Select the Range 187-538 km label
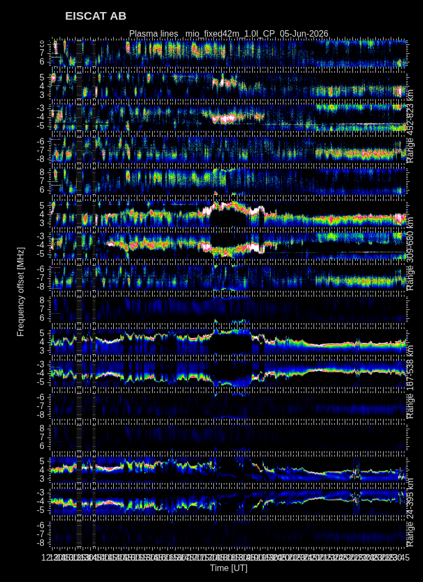This screenshot has width=423, height=582. [410, 381]
